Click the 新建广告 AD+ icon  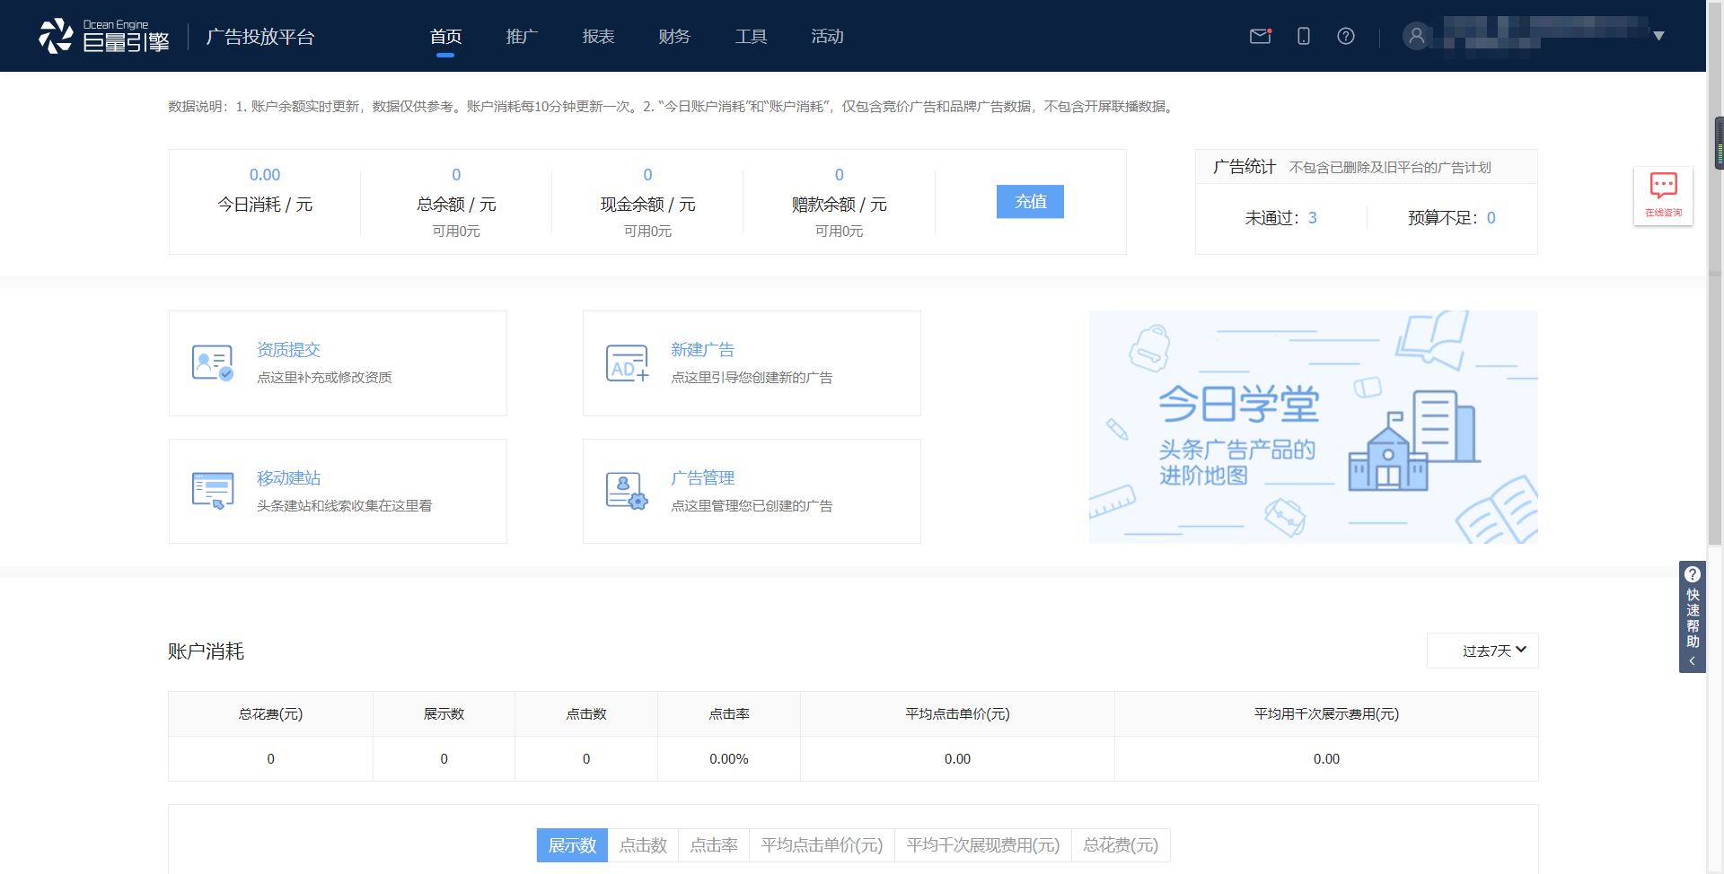coord(627,363)
